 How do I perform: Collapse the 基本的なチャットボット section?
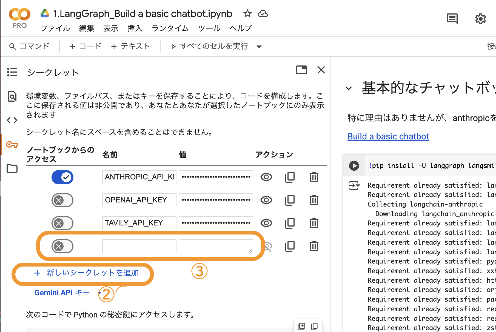pos(349,88)
